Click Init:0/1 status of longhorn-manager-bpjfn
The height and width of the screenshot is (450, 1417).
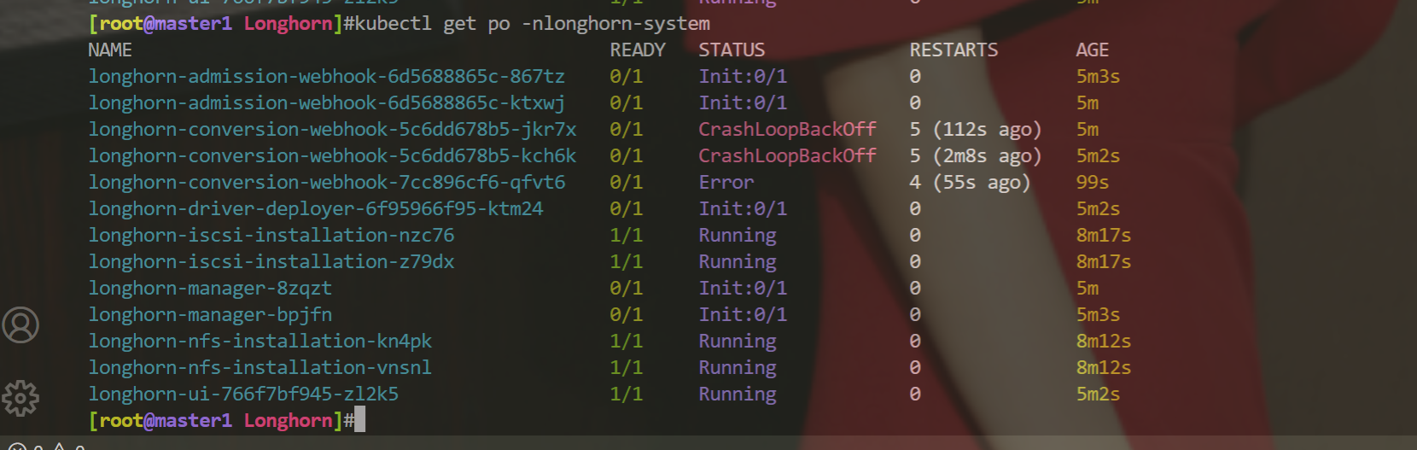pos(743,315)
